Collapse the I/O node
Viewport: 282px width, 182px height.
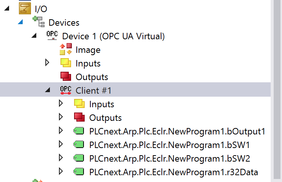coord(7,8)
